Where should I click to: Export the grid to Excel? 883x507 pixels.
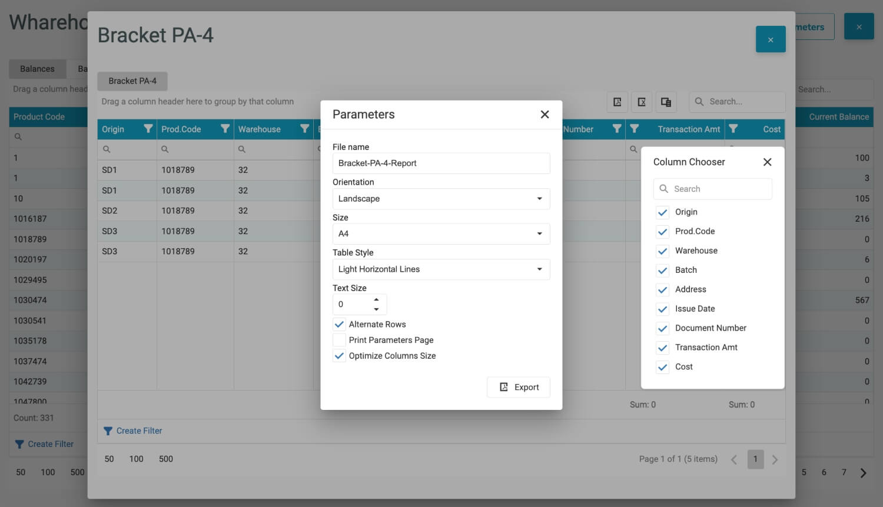pos(642,102)
